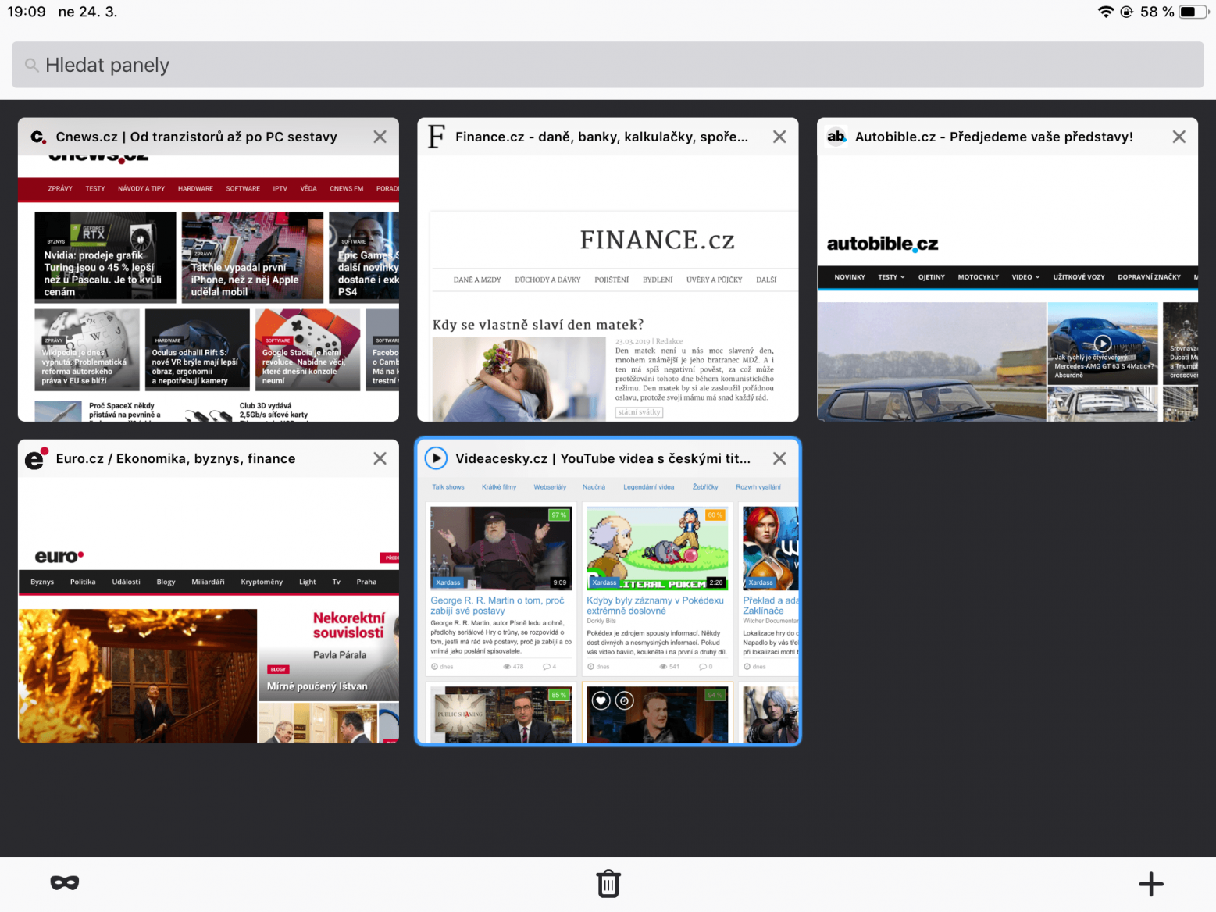Click 'Kdyby byly záznamy v Pokédexu' title
Viewport: 1216px width, 912px height.
pos(655,606)
